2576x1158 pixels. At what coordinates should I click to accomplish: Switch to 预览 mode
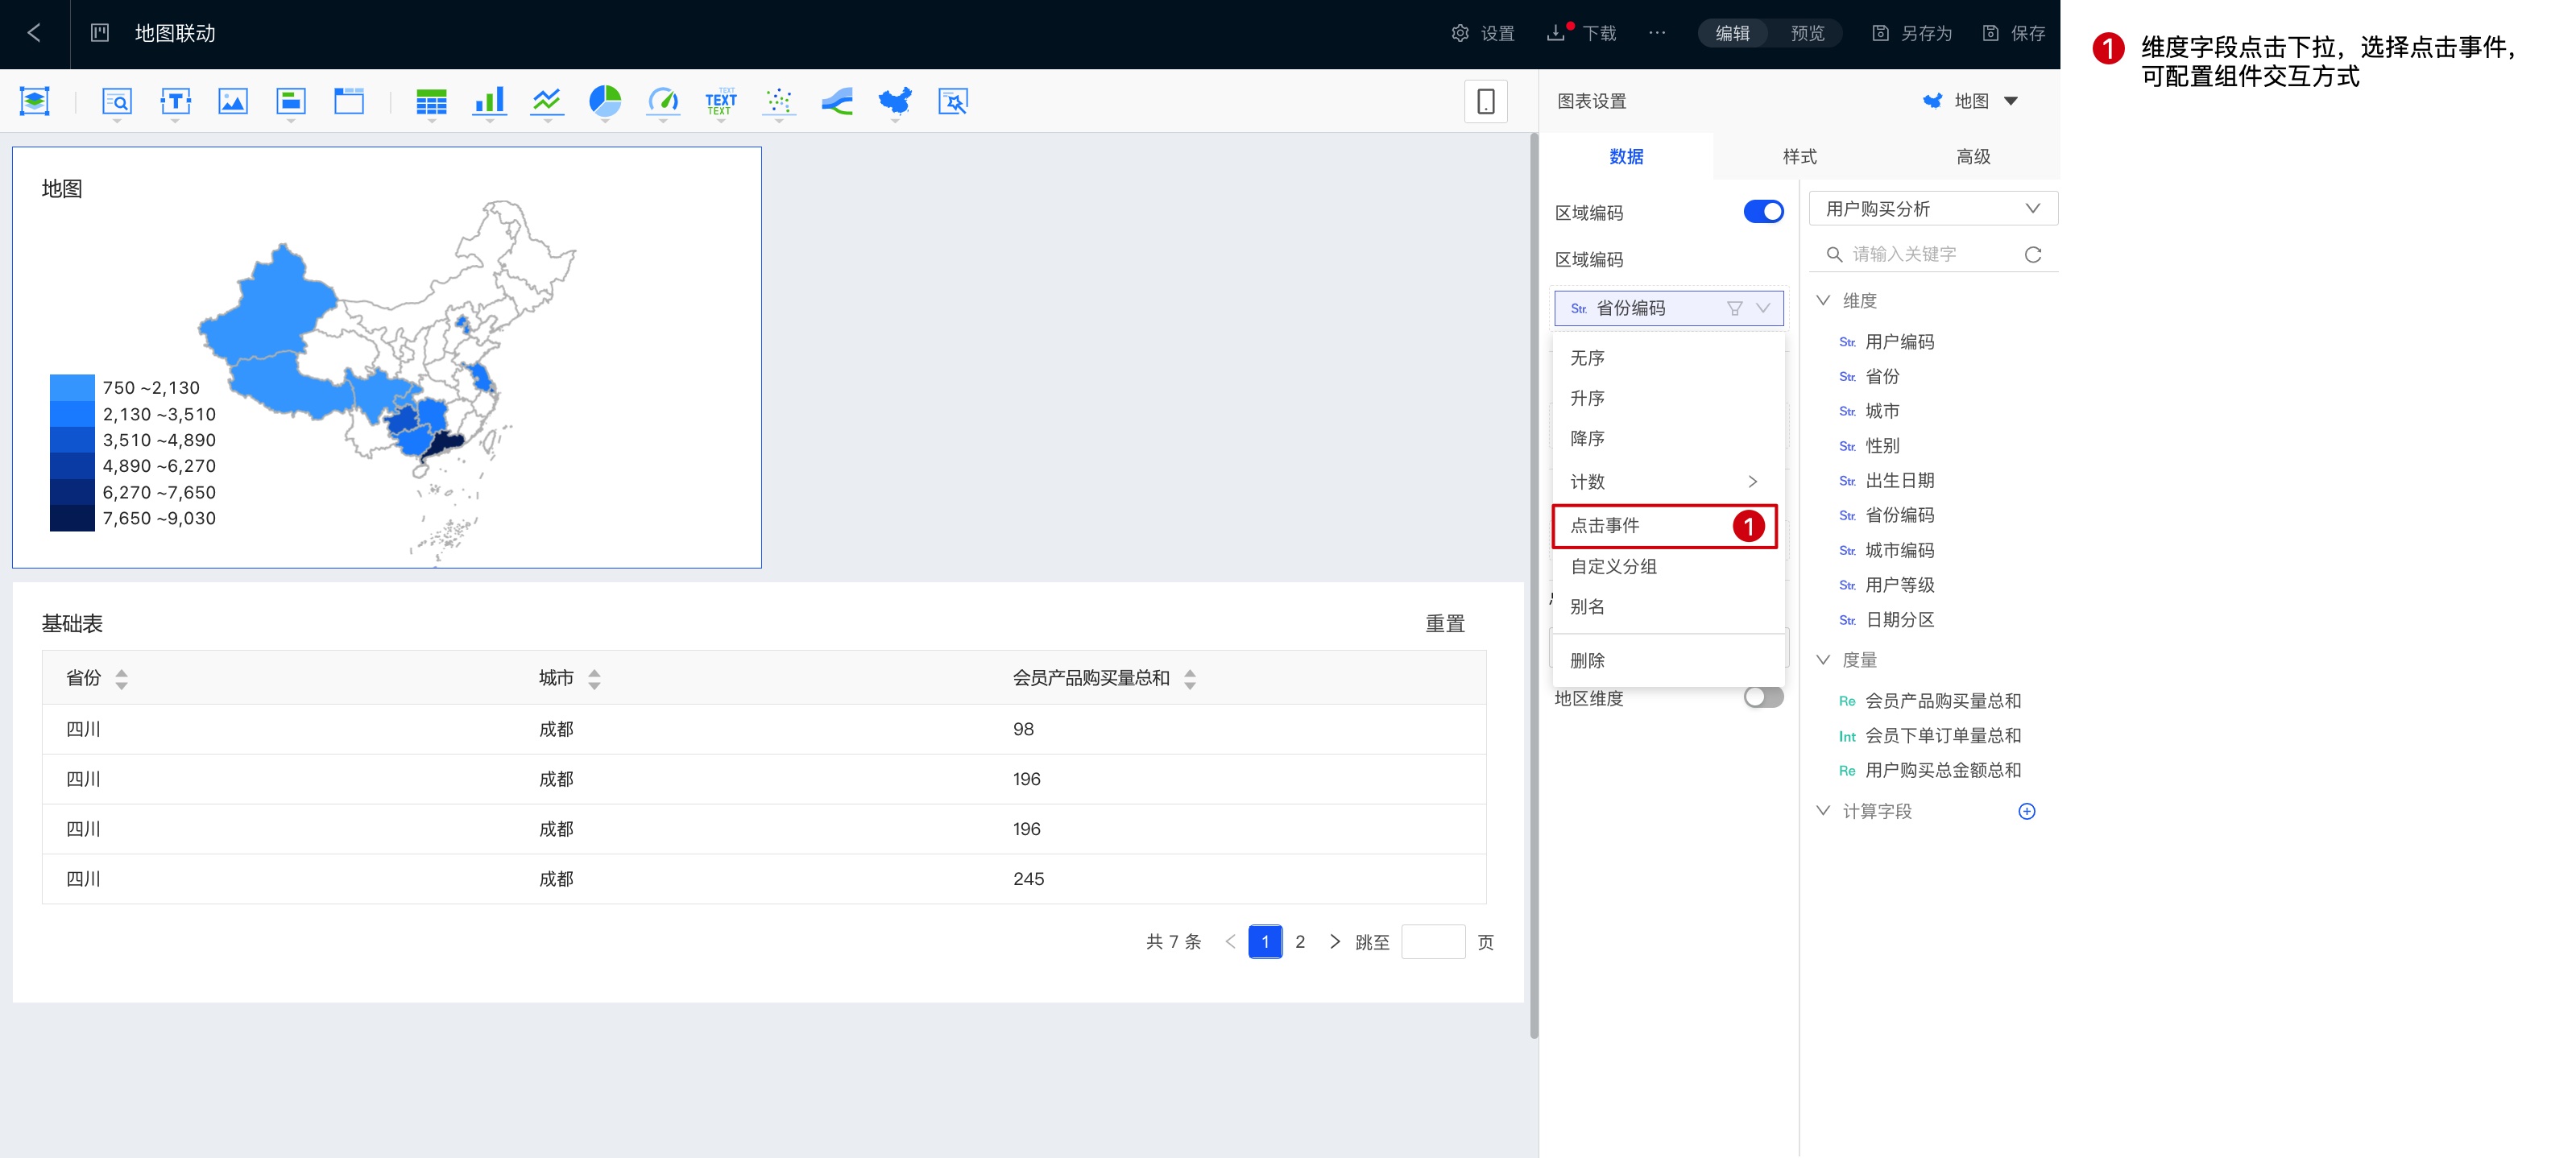click(1807, 33)
